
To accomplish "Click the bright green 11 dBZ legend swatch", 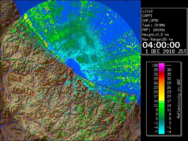I will [x=162, y=105].
